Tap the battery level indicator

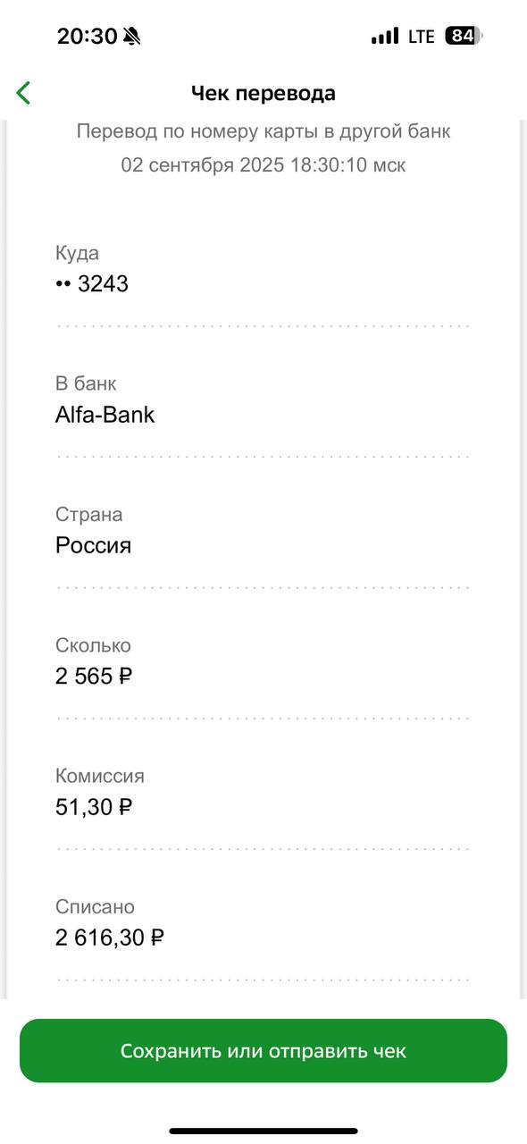point(464,36)
